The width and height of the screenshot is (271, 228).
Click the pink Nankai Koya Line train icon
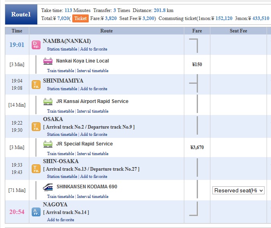coord(48,61)
